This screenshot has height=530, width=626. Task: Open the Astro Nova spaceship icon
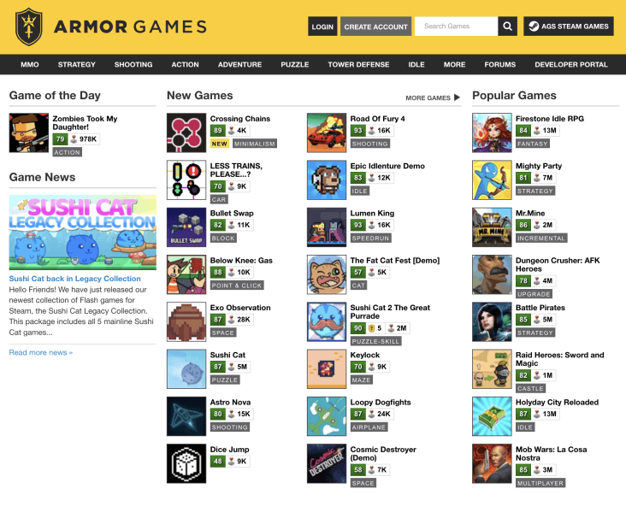[x=186, y=416]
